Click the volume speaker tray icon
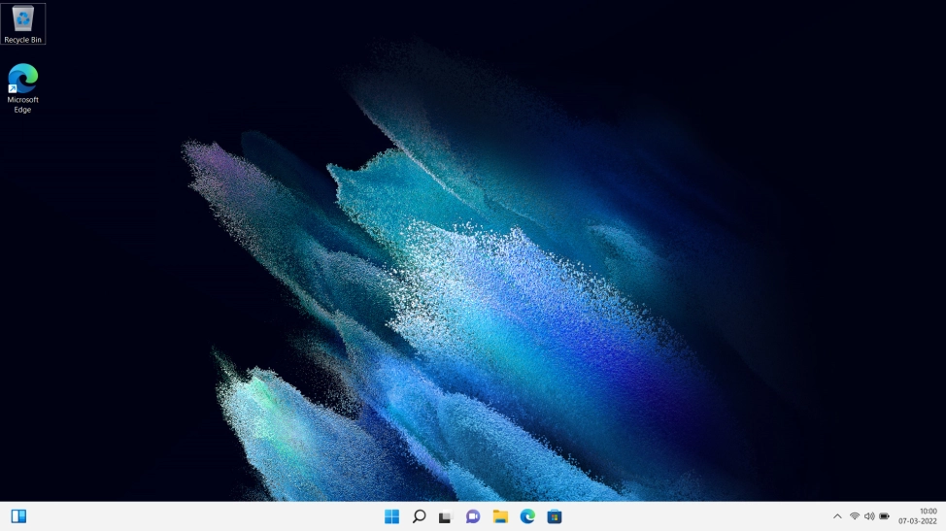 pos(869,516)
